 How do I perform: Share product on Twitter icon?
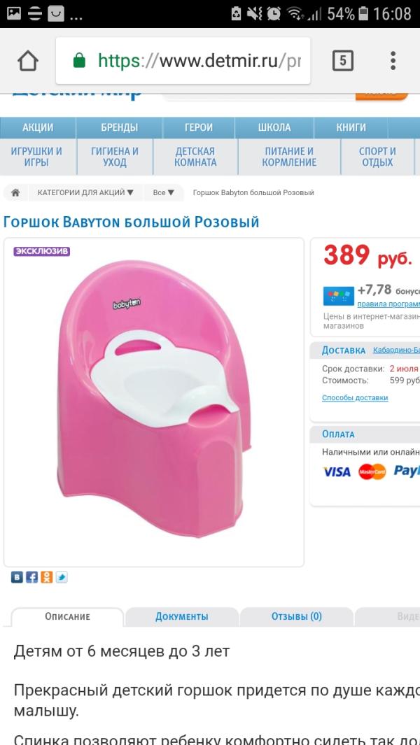click(x=62, y=577)
